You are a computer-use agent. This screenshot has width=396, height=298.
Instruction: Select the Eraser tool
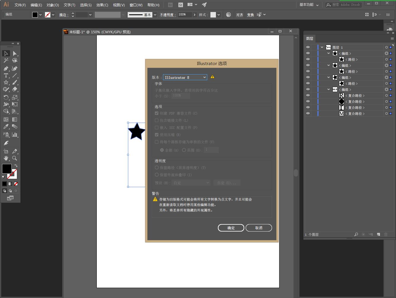point(15,89)
